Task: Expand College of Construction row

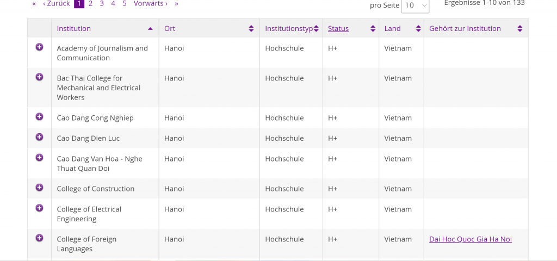Action: tap(39, 187)
